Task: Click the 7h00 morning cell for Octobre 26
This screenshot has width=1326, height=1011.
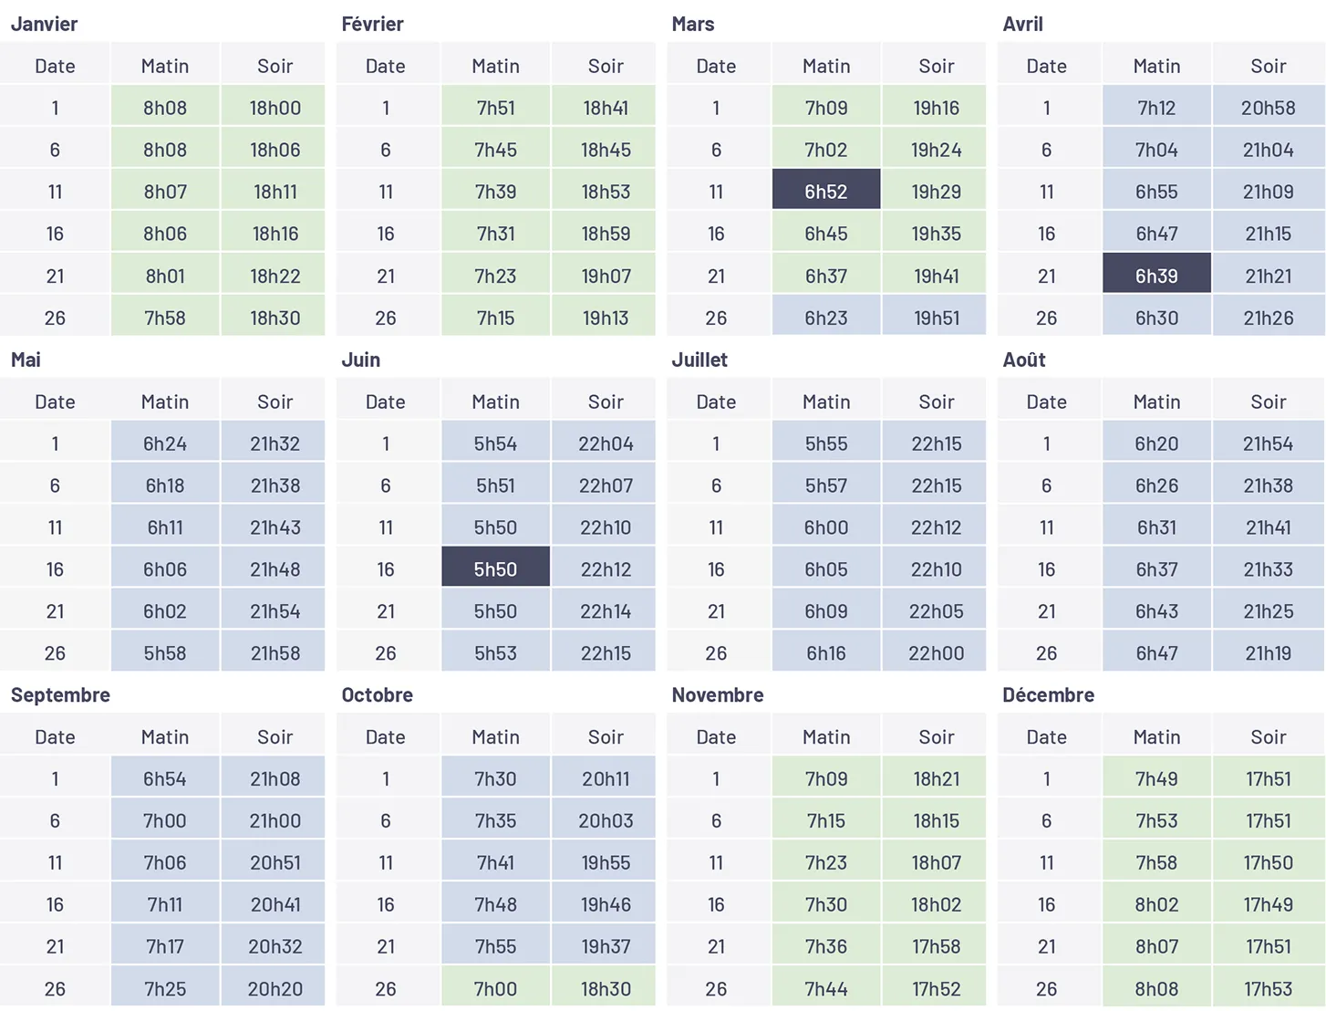Action: tap(495, 989)
